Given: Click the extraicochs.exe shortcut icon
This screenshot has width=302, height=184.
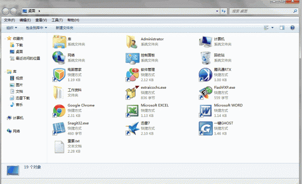Looking at the screenshot, I should coord(132,93).
